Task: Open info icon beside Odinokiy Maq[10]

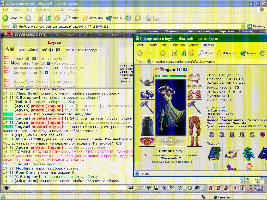Action: (48, 63)
